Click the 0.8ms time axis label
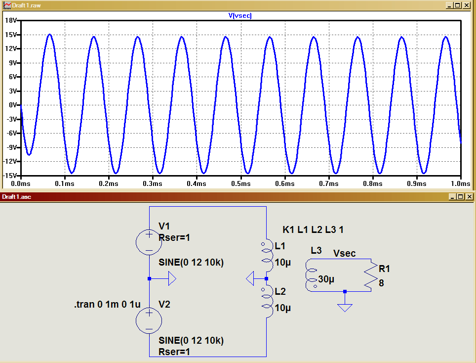This screenshot has height=363, width=476. (x=372, y=183)
